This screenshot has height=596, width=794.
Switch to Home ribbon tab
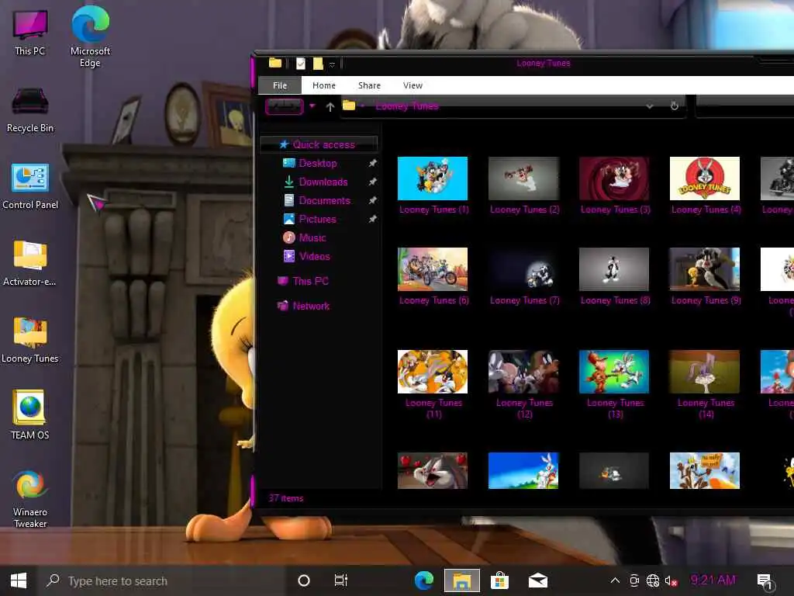pyautogui.click(x=324, y=85)
